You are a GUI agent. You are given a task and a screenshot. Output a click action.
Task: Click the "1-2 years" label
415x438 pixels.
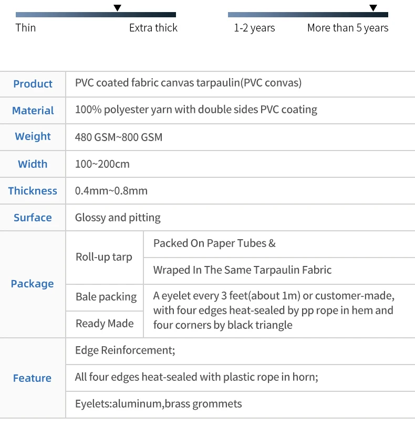(254, 28)
